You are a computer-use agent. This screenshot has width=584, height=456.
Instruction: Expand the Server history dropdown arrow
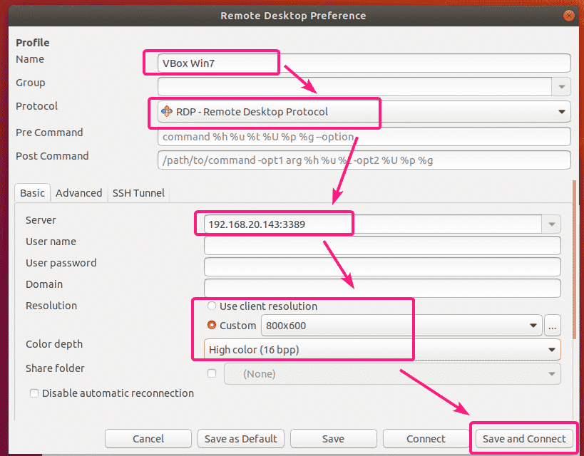(551, 224)
